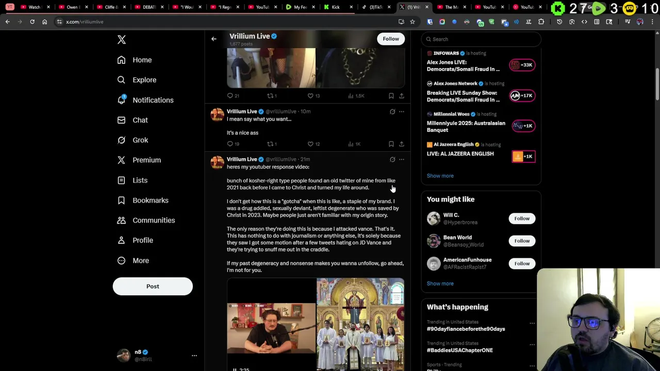
Task: Open account menu dots next to n8
Action: [x=194, y=356]
